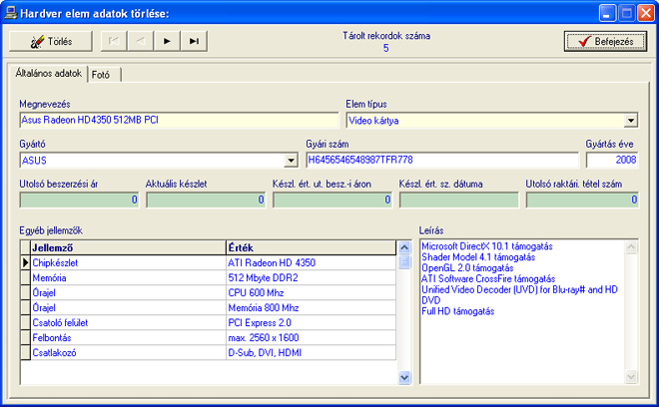
Task: Click the Készl. ért. ut. besz.-i áron field
Action: [x=332, y=200]
